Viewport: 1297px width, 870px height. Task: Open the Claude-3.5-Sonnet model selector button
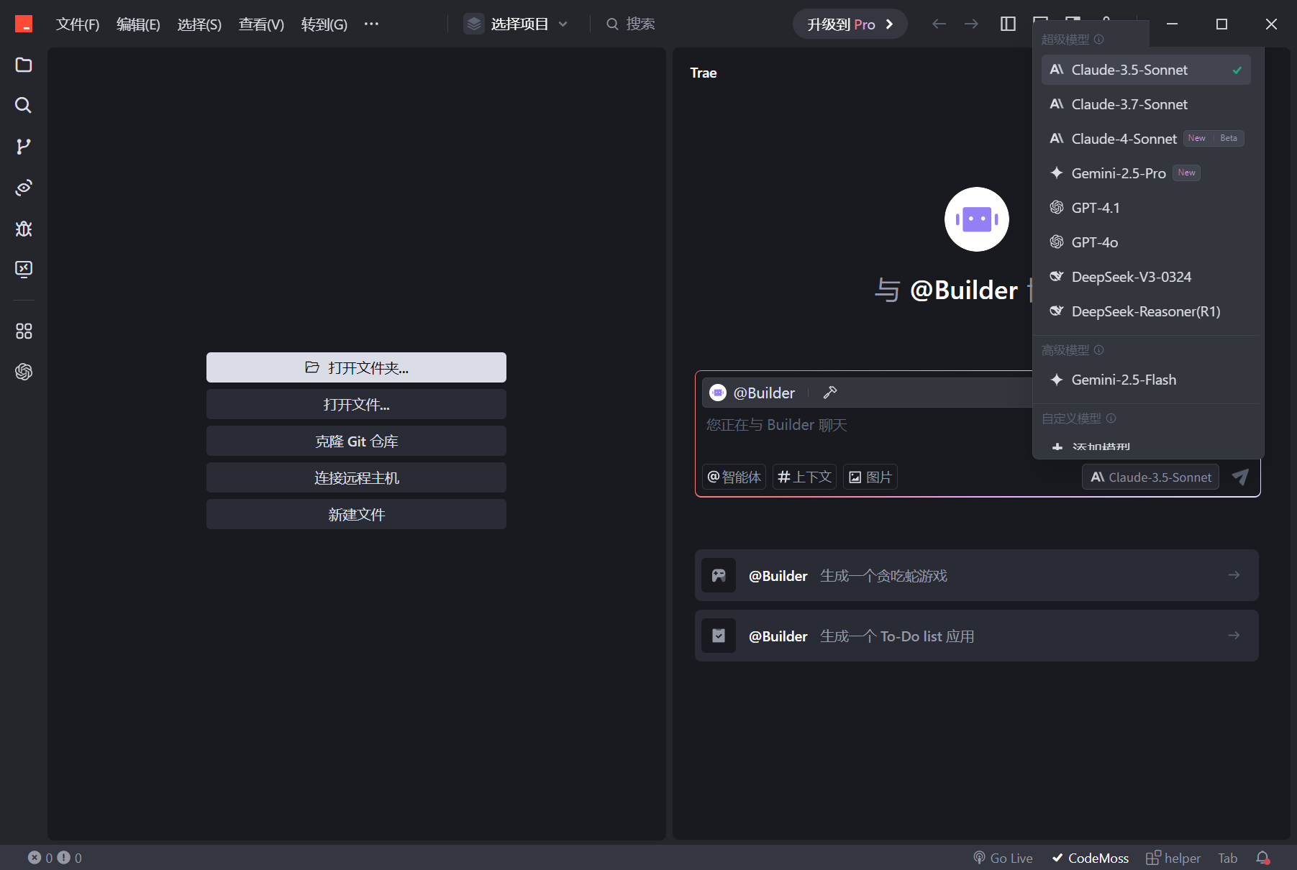(x=1150, y=477)
